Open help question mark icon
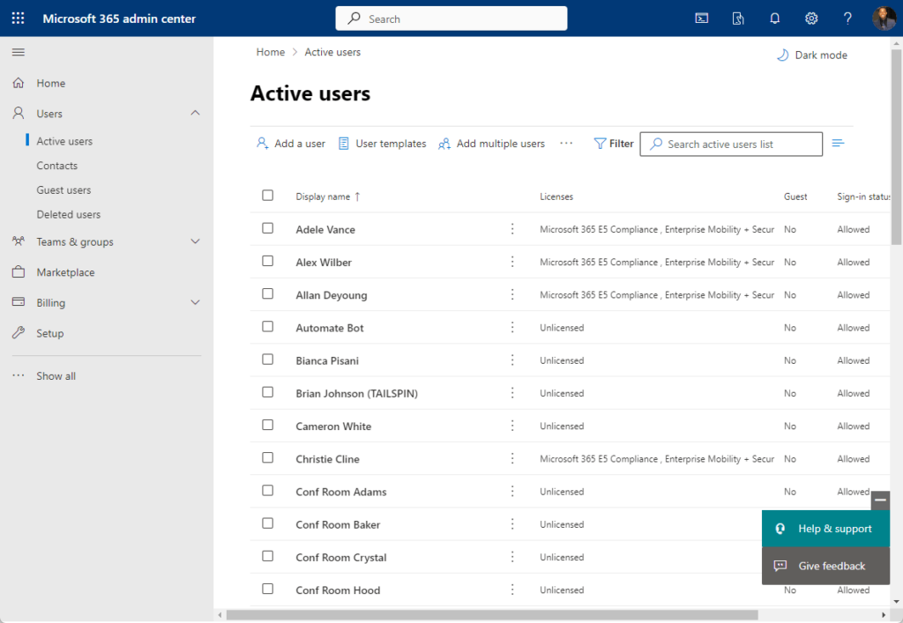 (x=847, y=19)
